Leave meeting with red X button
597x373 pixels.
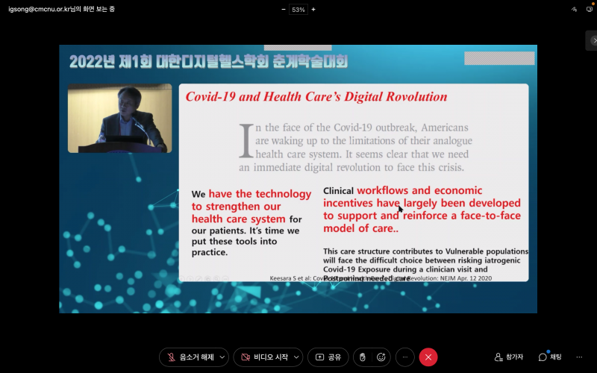pos(428,357)
